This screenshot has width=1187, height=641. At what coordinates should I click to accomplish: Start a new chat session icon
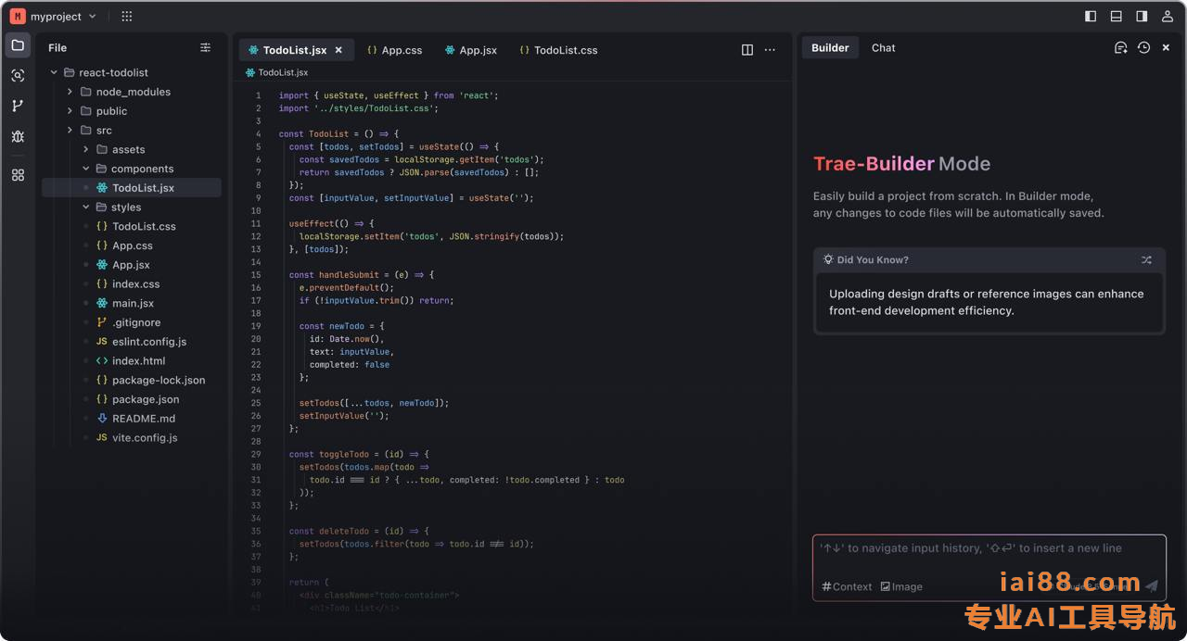1120,48
